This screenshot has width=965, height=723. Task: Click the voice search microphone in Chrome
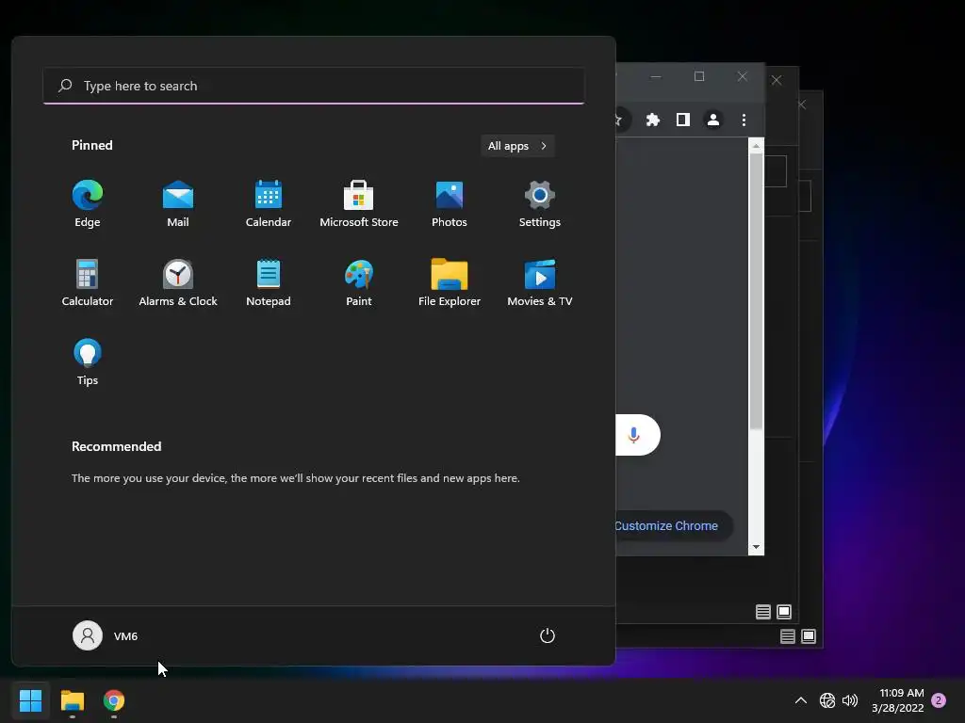(x=633, y=435)
